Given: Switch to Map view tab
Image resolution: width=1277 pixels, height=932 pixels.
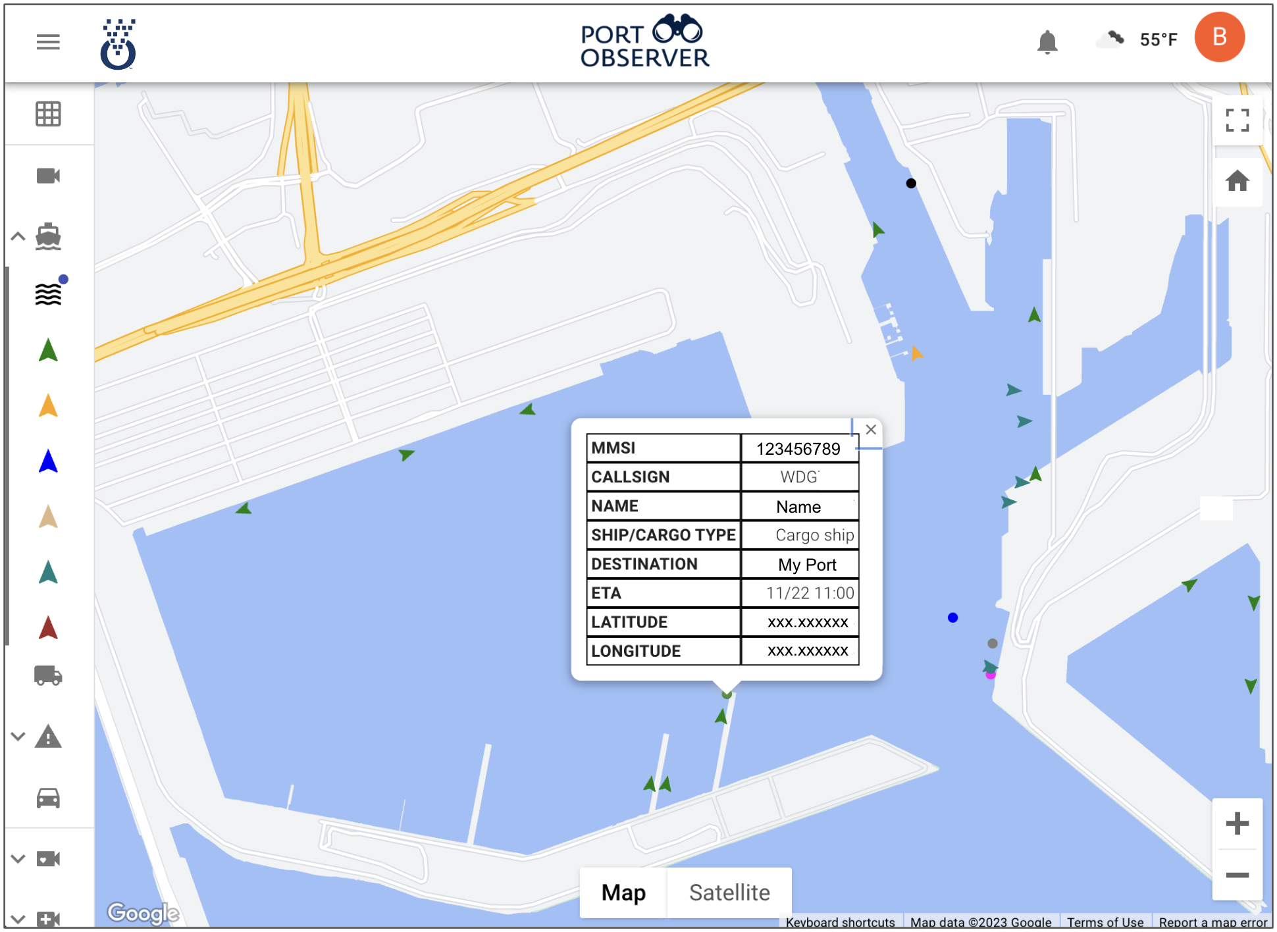Looking at the screenshot, I should [623, 893].
